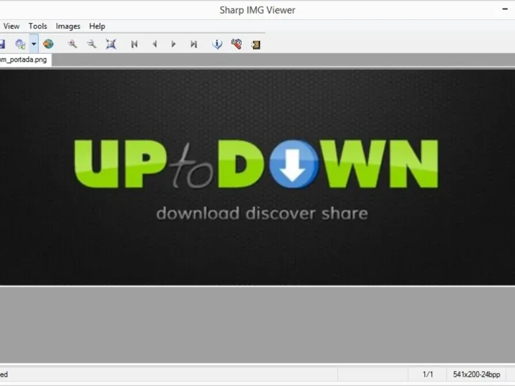Screen dimensions: 515x386
Task: Go to the previous image
Action: [154, 44]
